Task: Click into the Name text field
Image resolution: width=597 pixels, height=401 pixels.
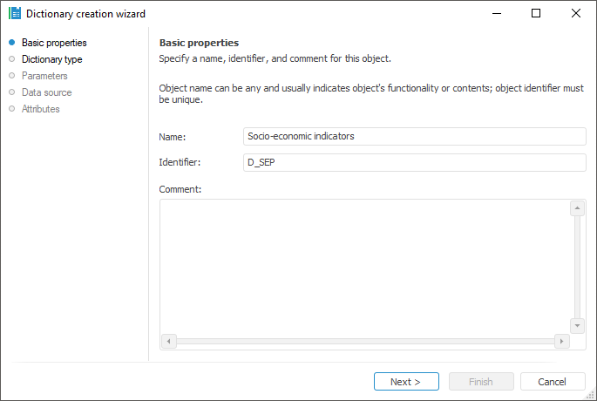Action: (x=416, y=137)
